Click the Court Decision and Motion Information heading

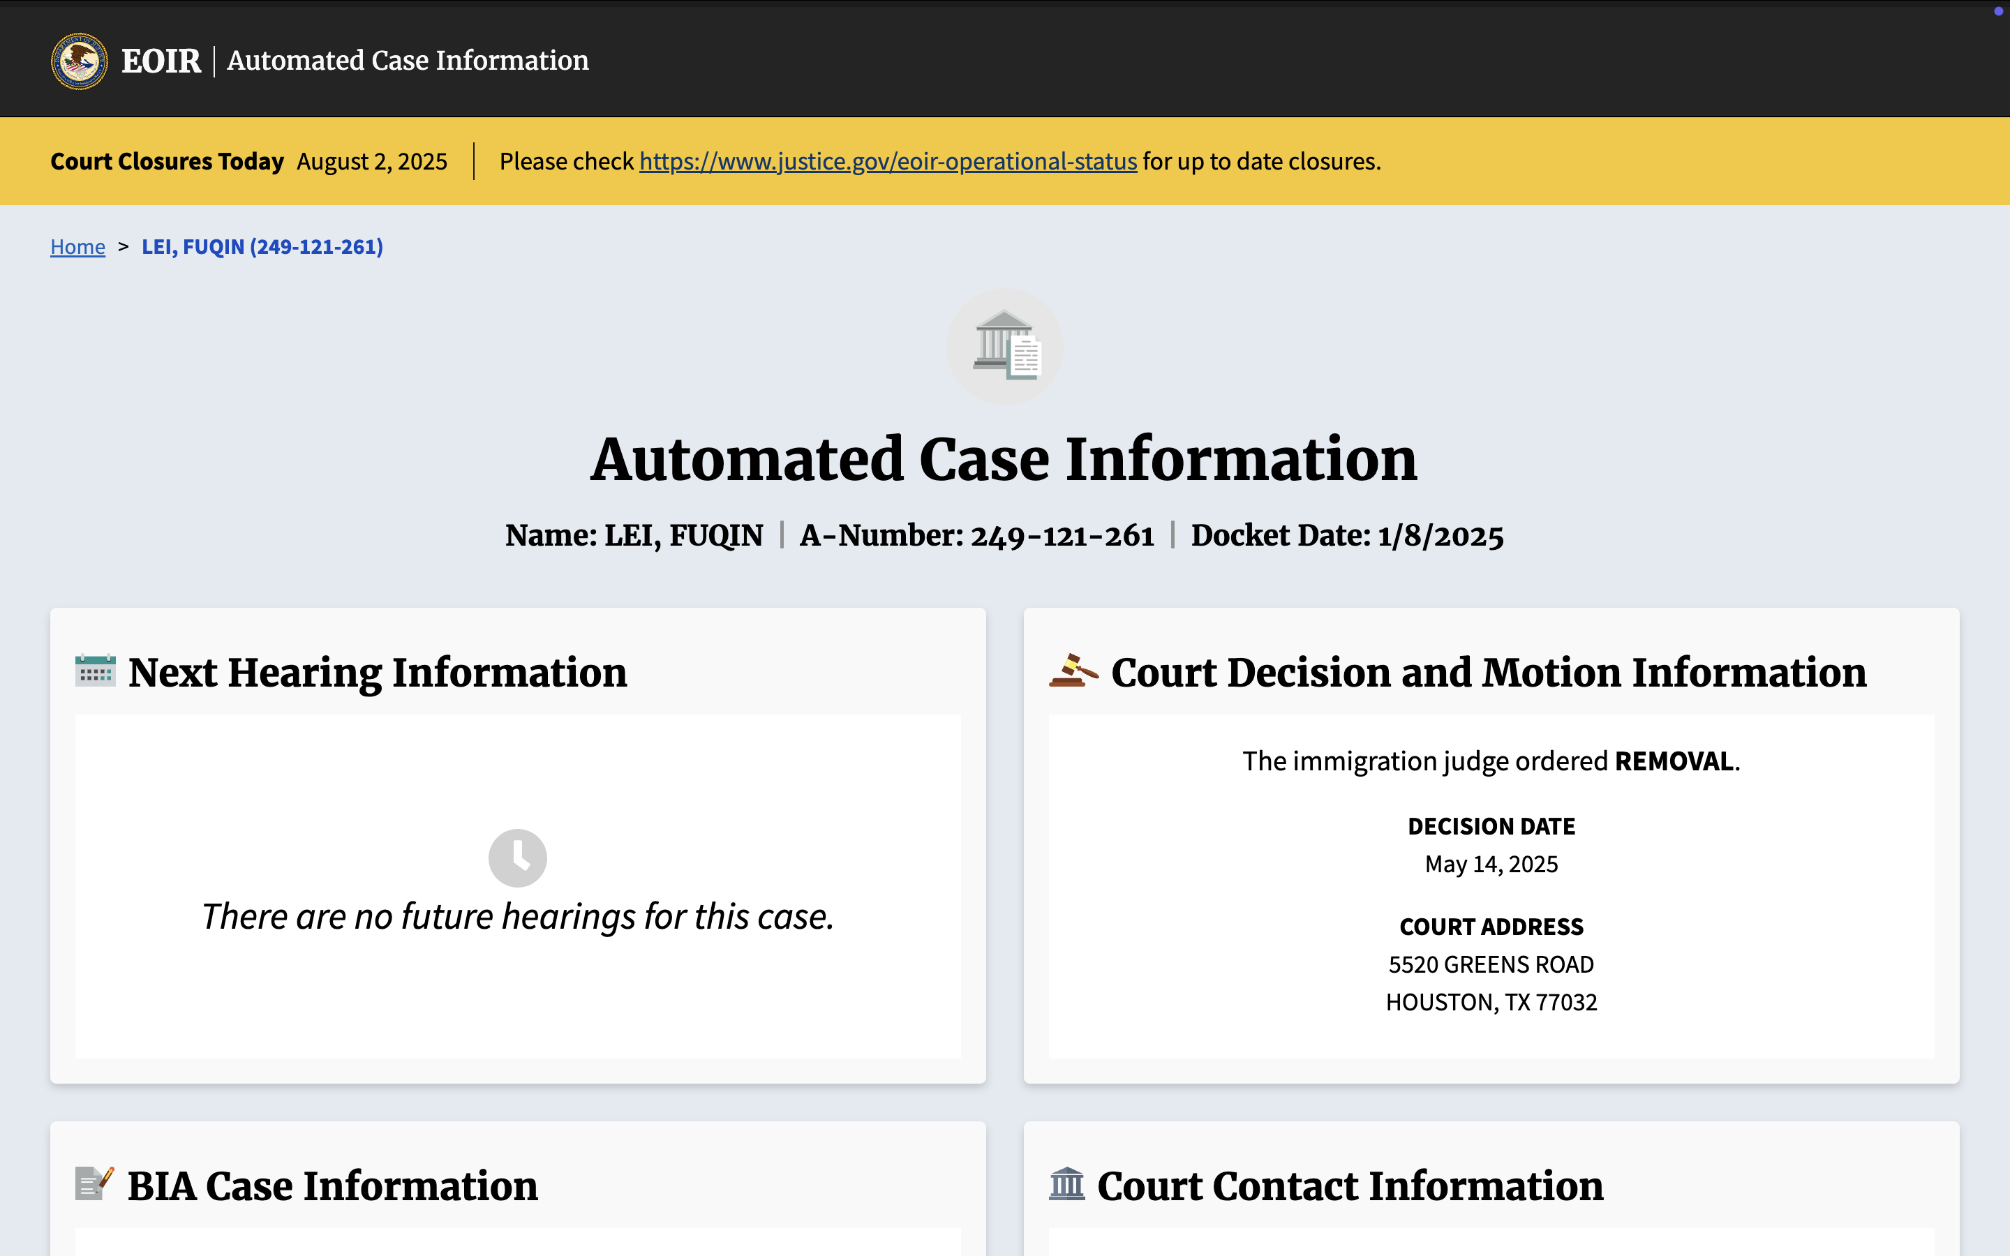coord(1489,672)
